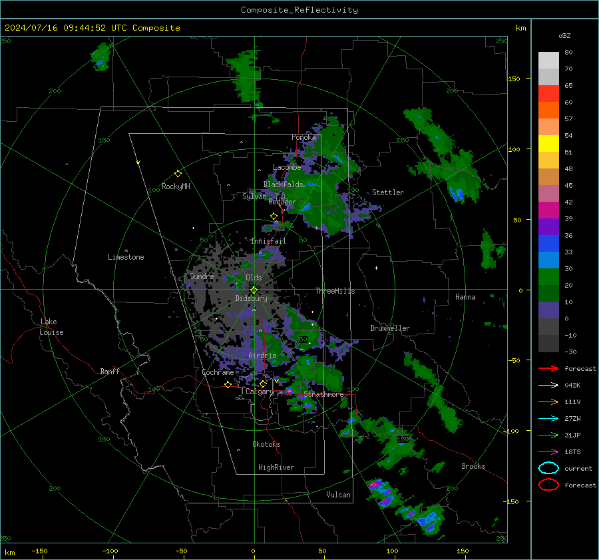Click the 150 value on right axis
This screenshot has height=560, width=599.
[x=514, y=79]
